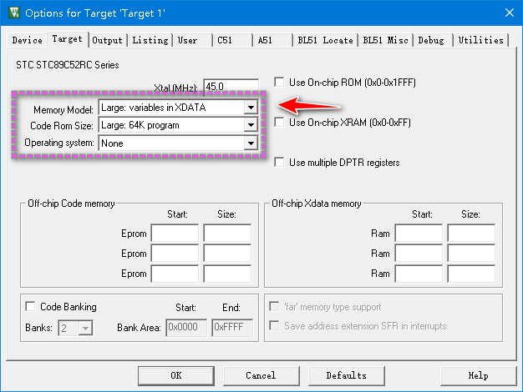Click first Eprom Start field
The height and width of the screenshot is (392, 523).
tap(175, 233)
